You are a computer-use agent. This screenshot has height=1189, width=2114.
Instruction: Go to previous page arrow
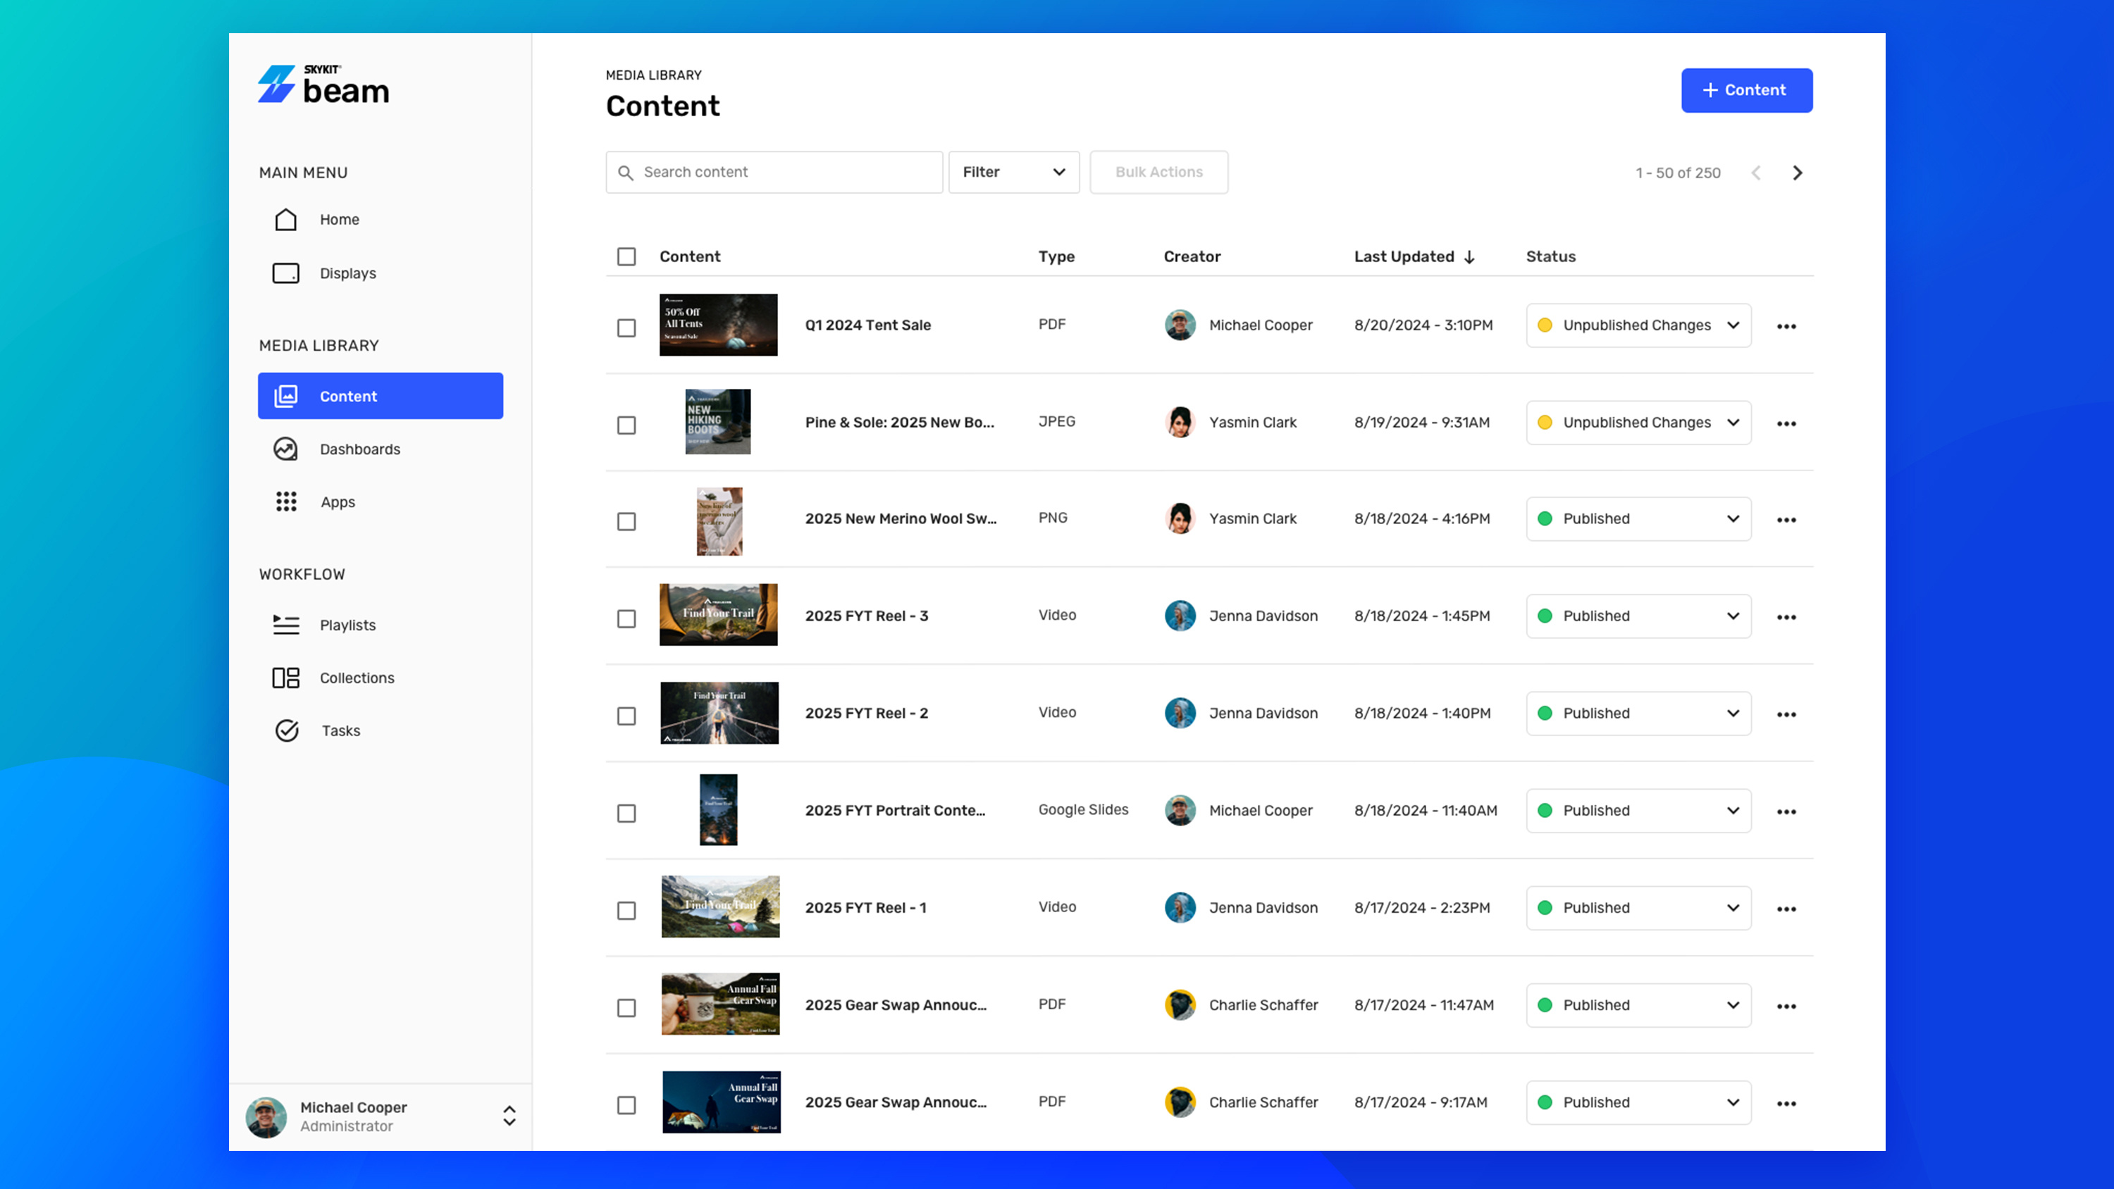1756,173
